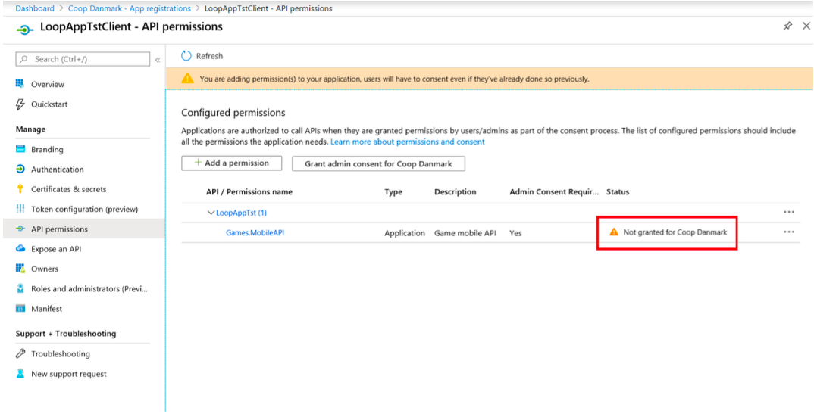Image resolution: width=814 pixels, height=417 pixels.
Task: Click the Token configuration bars icon
Action: click(x=20, y=209)
